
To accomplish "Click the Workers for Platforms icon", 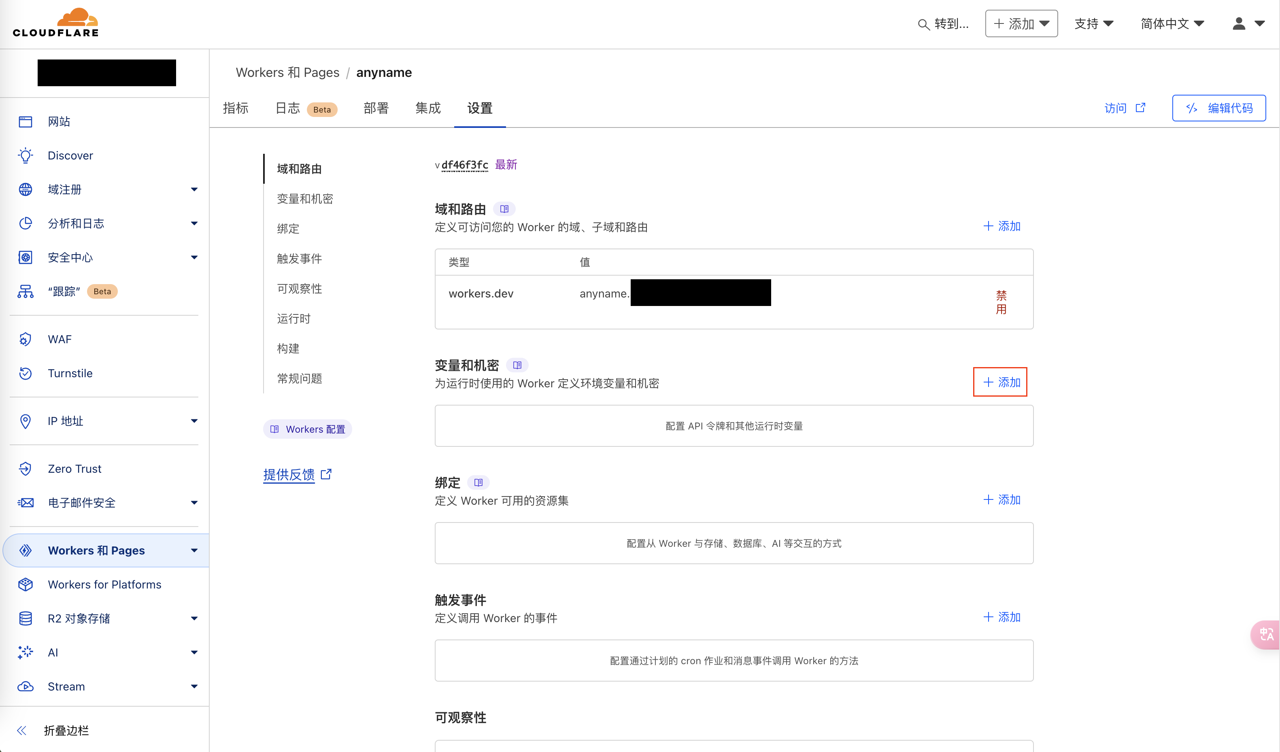I will pos(26,584).
